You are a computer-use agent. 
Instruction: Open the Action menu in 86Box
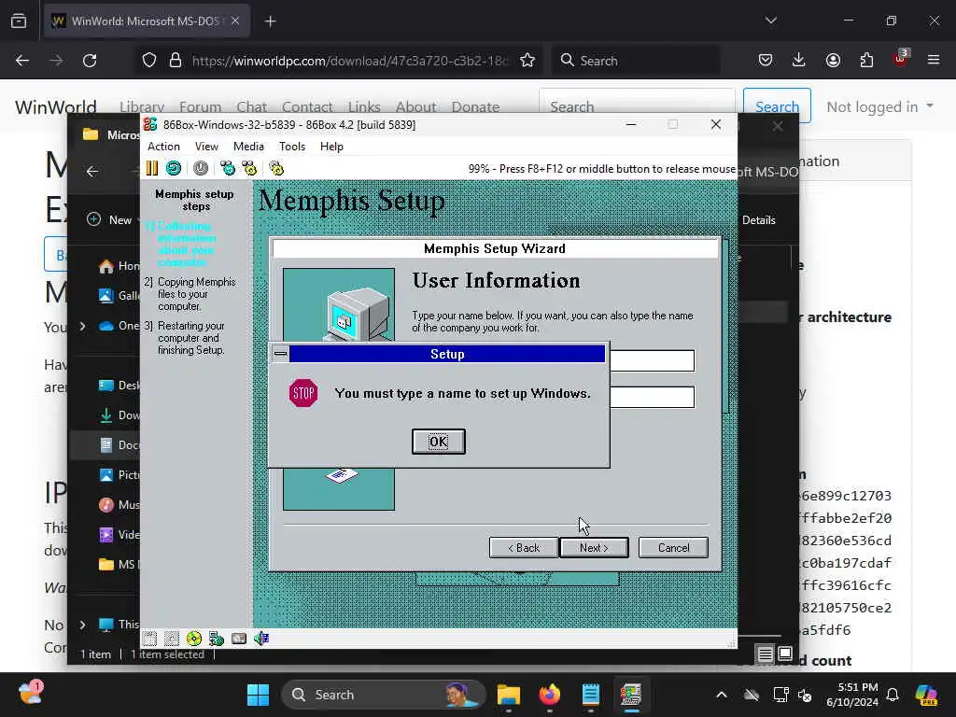click(163, 147)
